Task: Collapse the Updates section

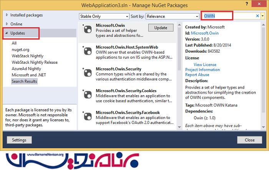Action: 7,33
